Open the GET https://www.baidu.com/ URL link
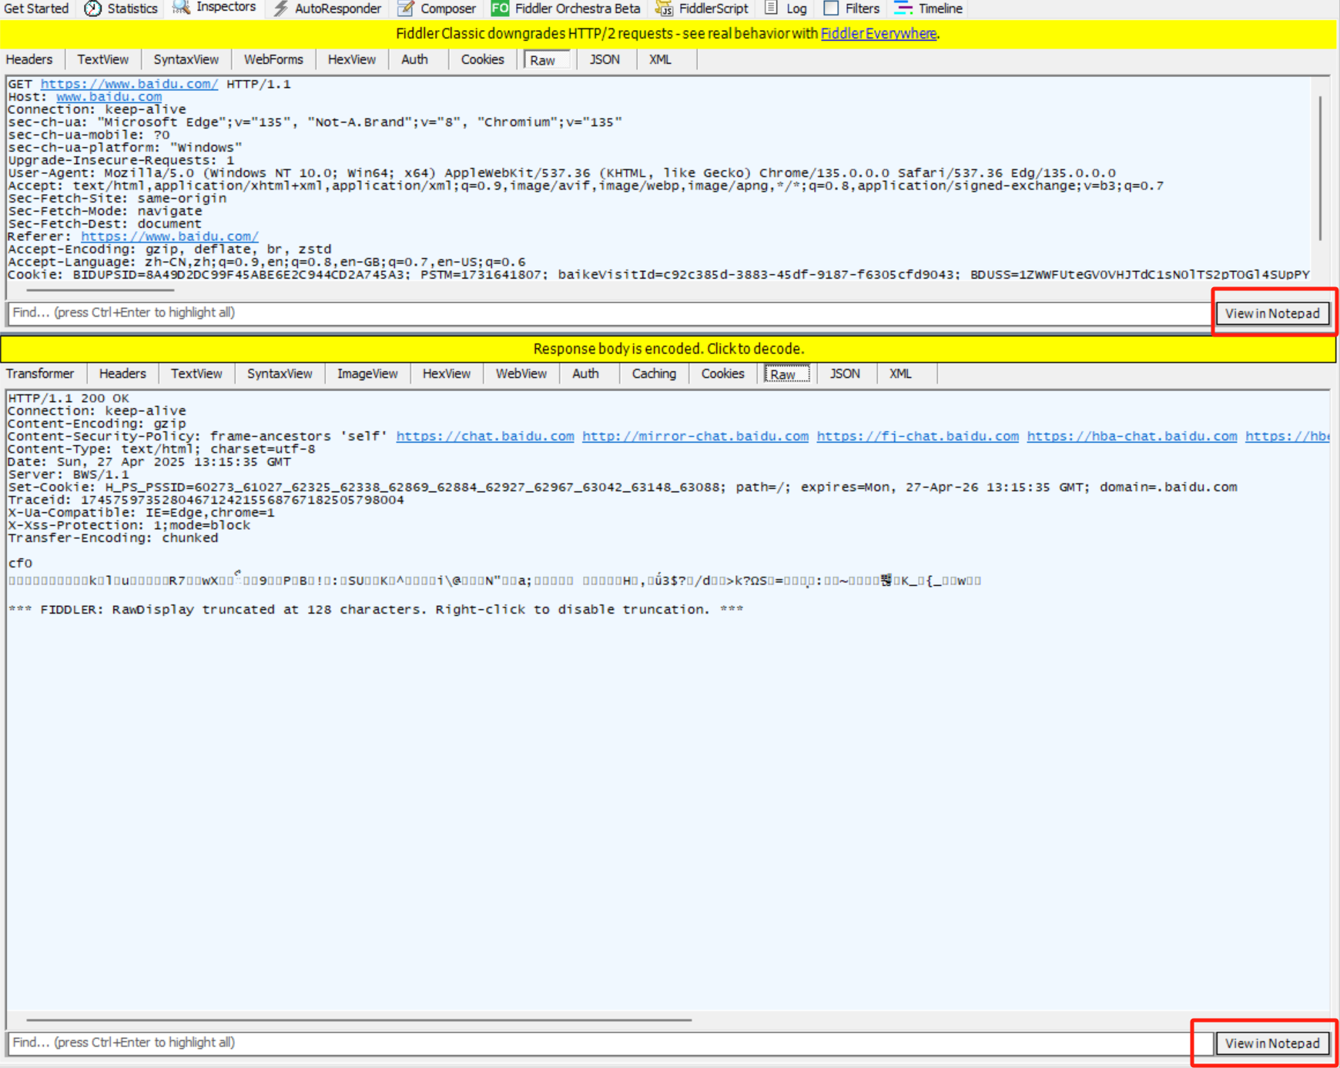 [129, 84]
